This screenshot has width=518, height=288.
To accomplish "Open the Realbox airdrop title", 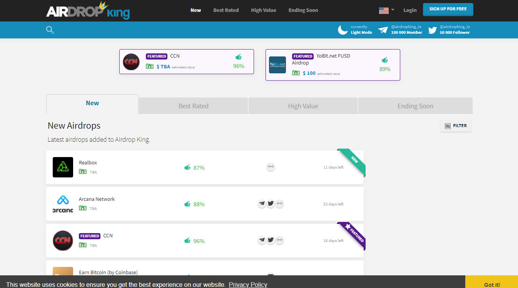I will (88, 163).
